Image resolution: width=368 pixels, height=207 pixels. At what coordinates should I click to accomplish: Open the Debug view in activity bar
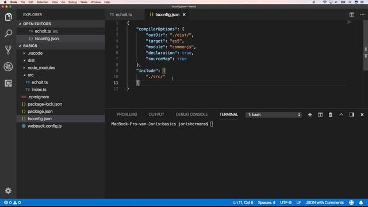pyautogui.click(x=8, y=67)
